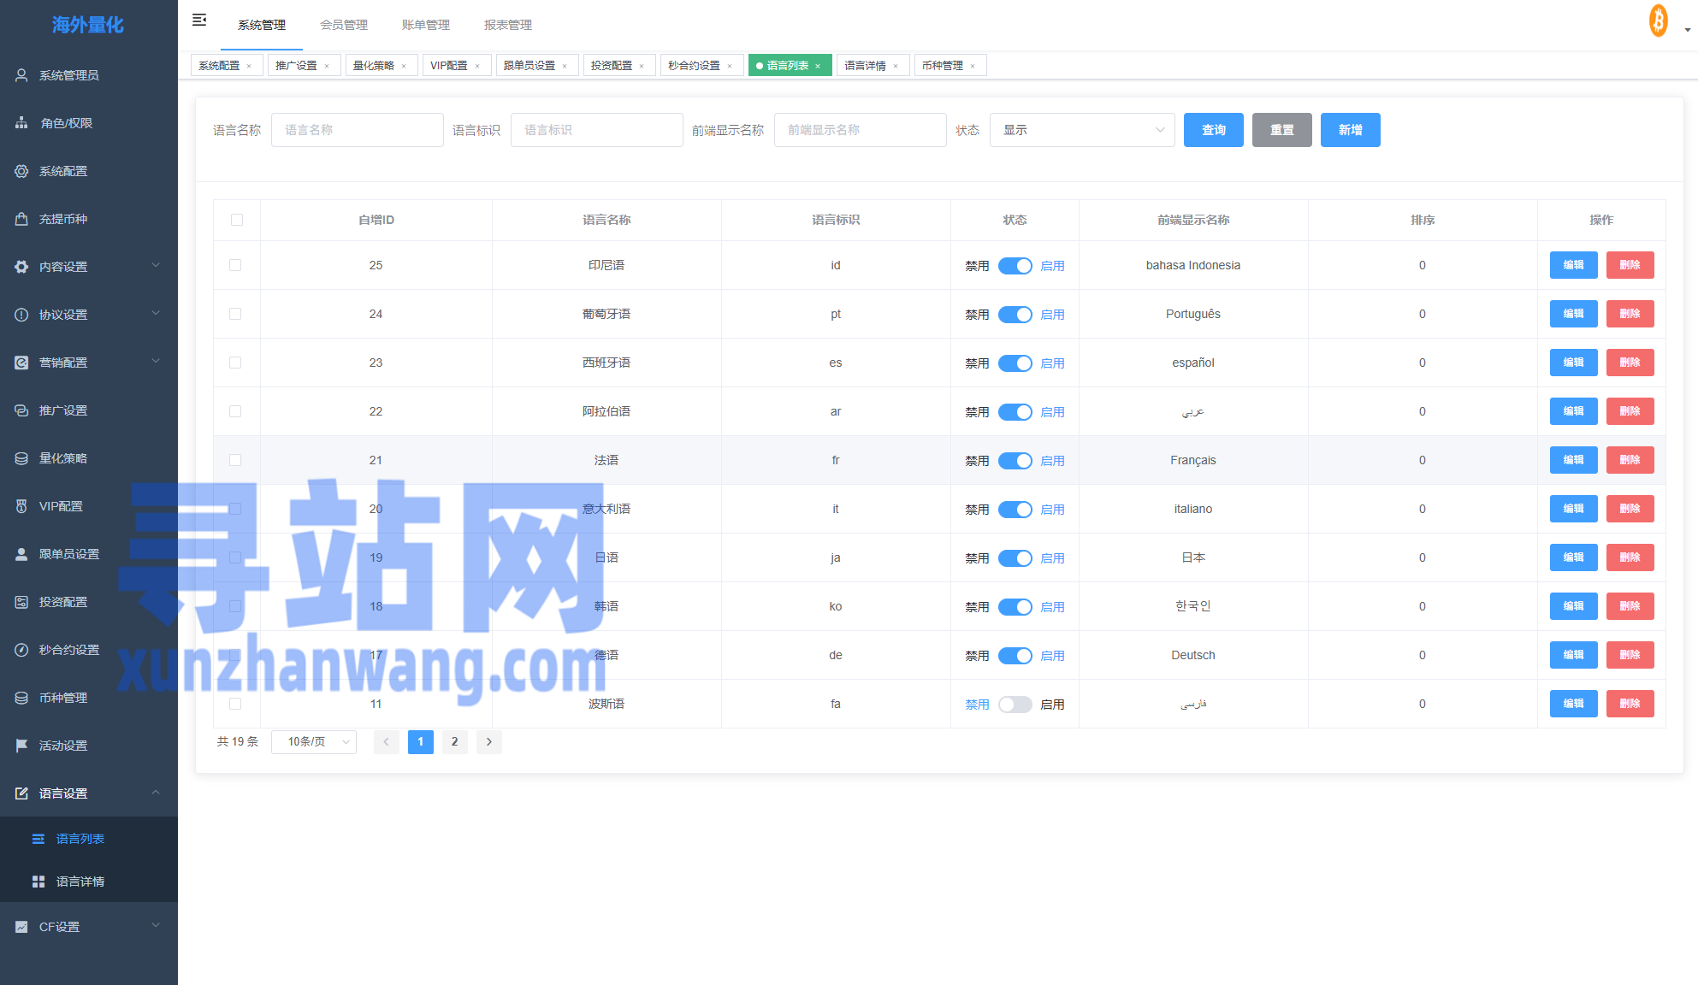Click the 新增 button
The height and width of the screenshot is (985, 1698).
point(1350,130)
